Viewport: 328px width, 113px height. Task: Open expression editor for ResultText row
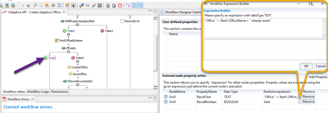[300, 97]
